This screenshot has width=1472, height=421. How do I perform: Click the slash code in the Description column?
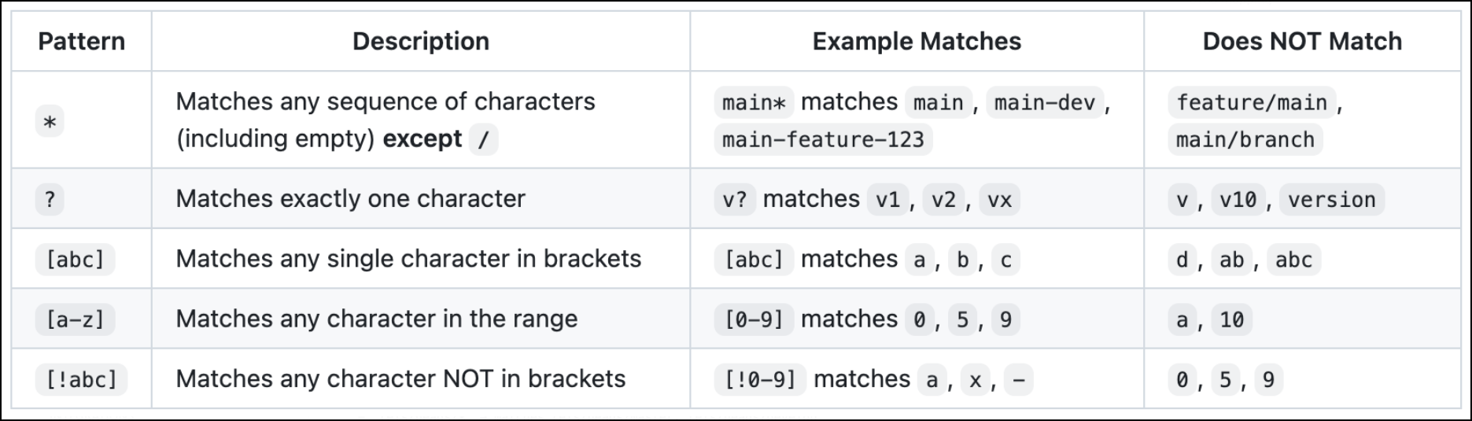click(x=483, y=140)
